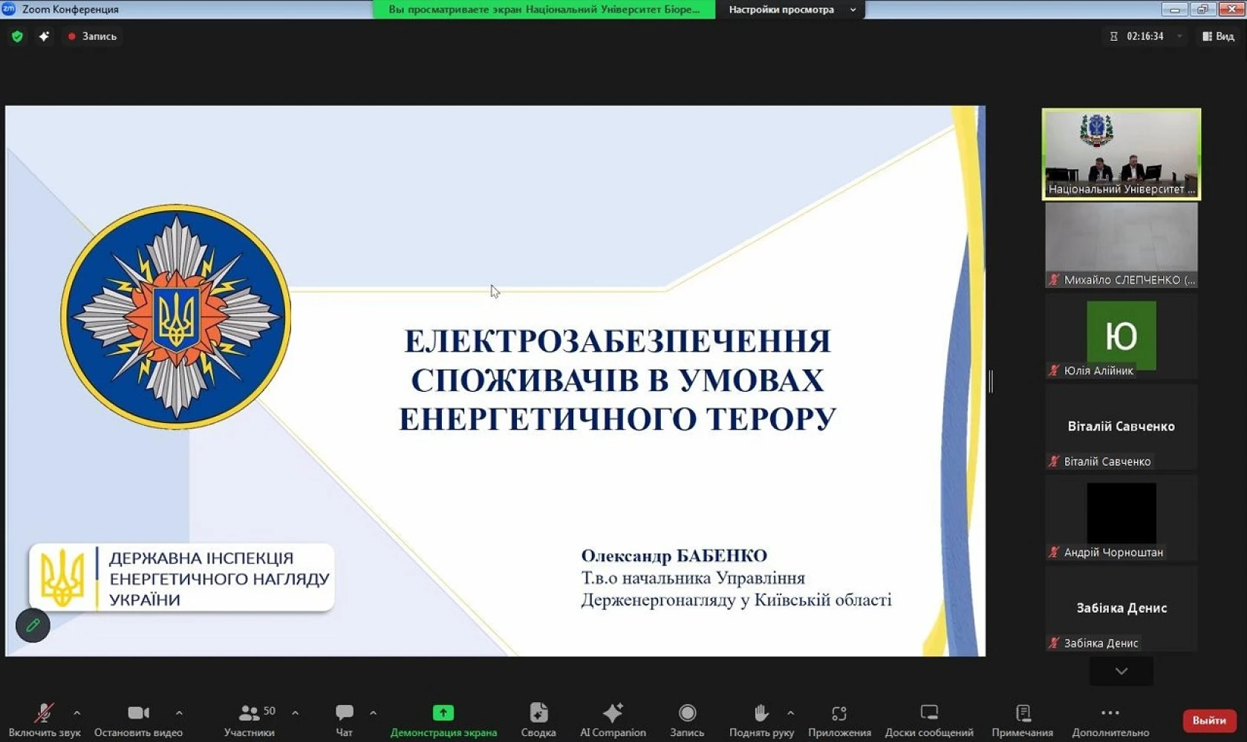The height and width of the screenshot is (742, 1247).
Task: Open AI Companion sparkle icon
Action: pyautogui.click(x=612, y=713)
